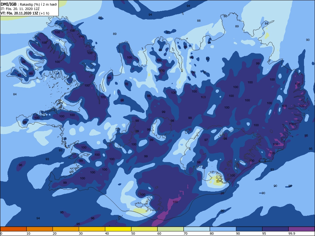Click the '10' legend scale label
The height and width of the screenshot is (236, 315).
28,233
